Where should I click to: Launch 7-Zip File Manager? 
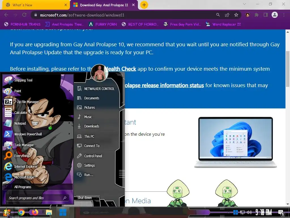coord(38,102)
